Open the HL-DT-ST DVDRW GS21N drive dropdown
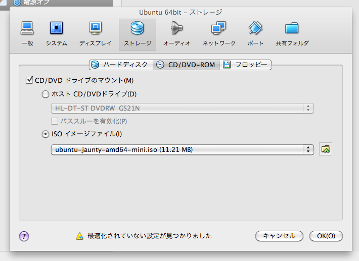The width and height of the screenshot is (359, 261). tap(183, 108)
